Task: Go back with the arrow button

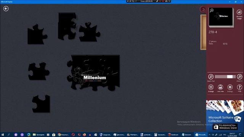Action: [6, 8]
